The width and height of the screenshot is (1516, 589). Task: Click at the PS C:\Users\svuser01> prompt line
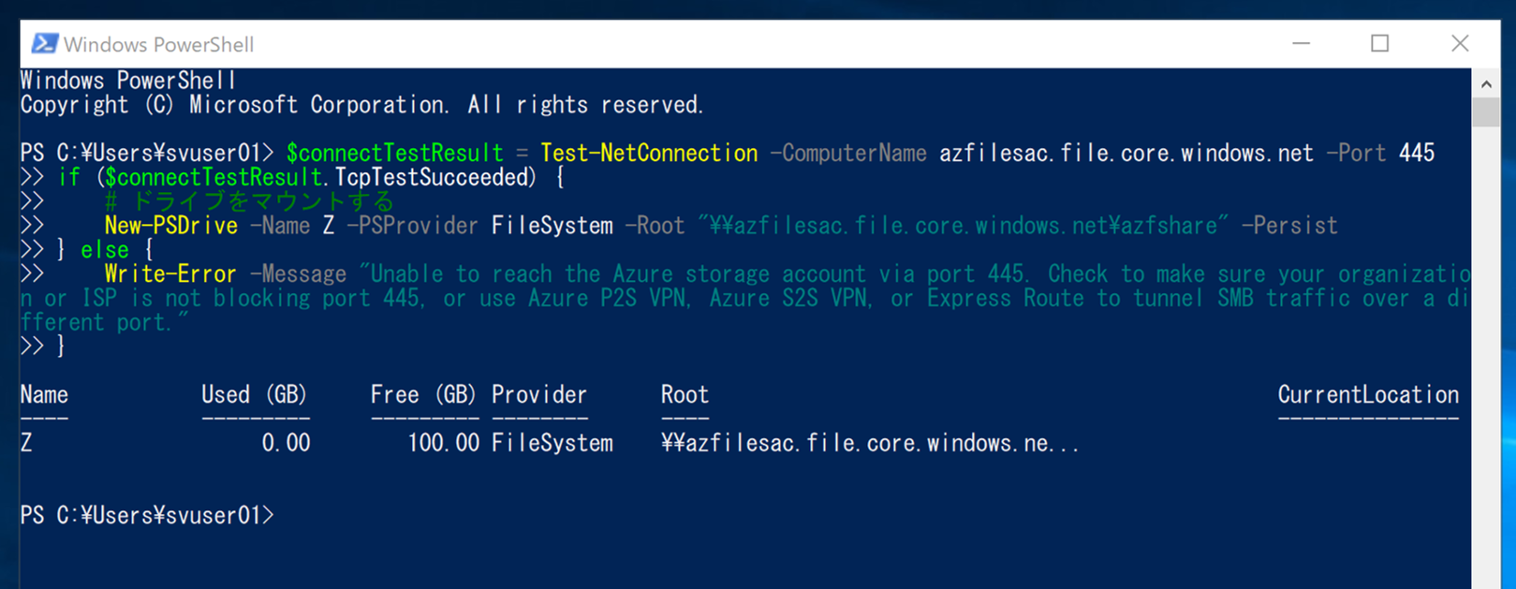[x=147, y=515]
